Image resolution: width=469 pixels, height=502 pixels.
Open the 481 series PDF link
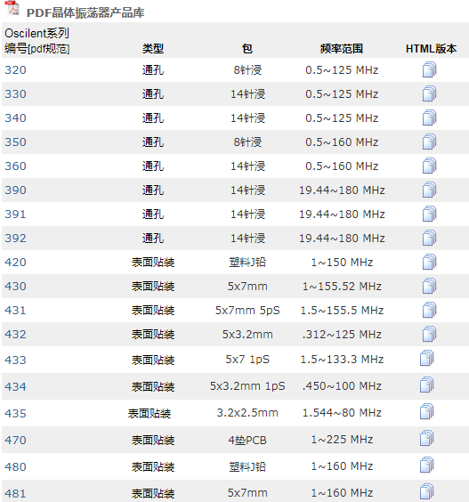[15, 493]
